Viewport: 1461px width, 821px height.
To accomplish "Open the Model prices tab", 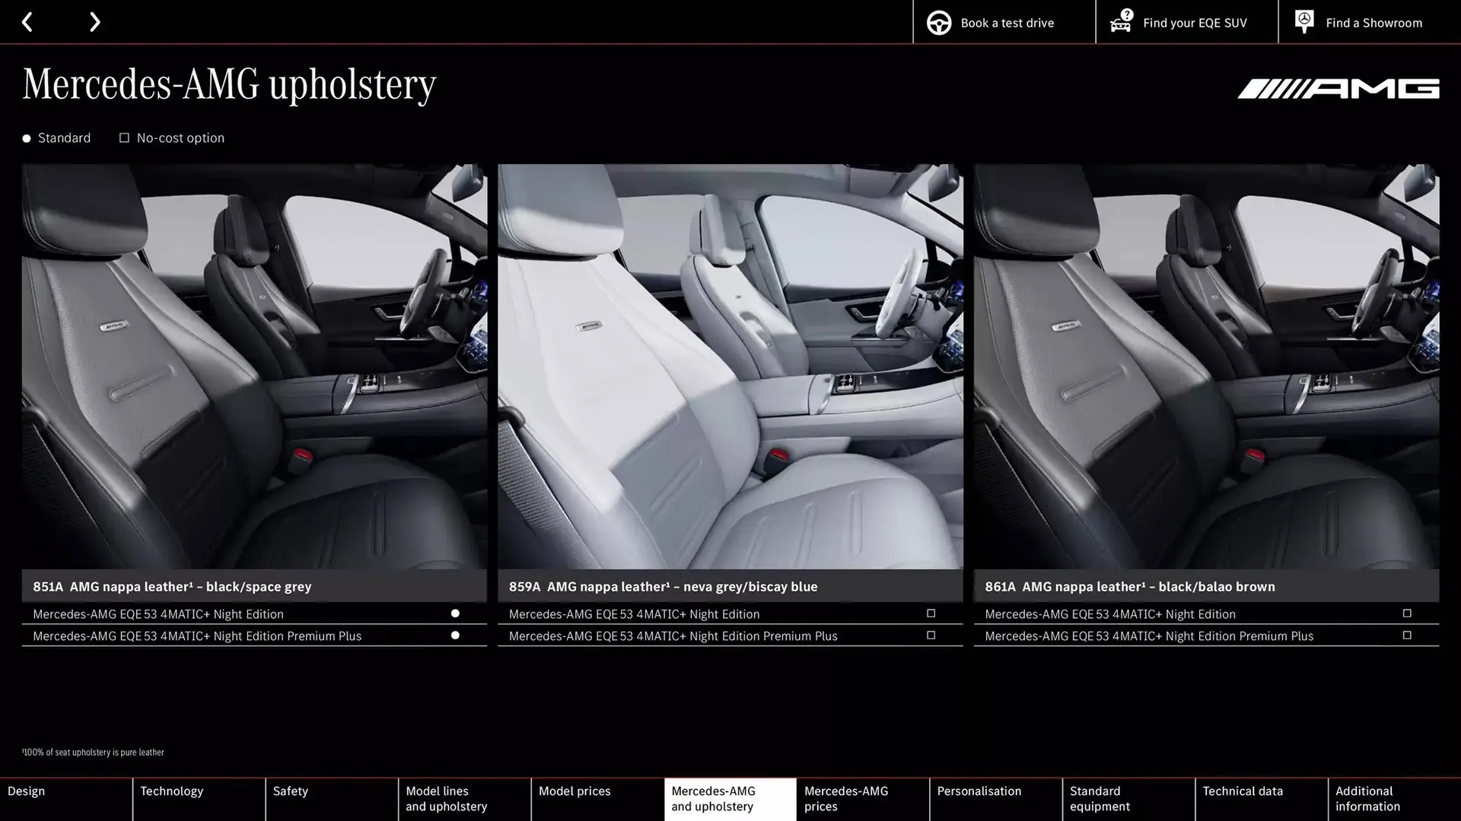I will (597, 799).
